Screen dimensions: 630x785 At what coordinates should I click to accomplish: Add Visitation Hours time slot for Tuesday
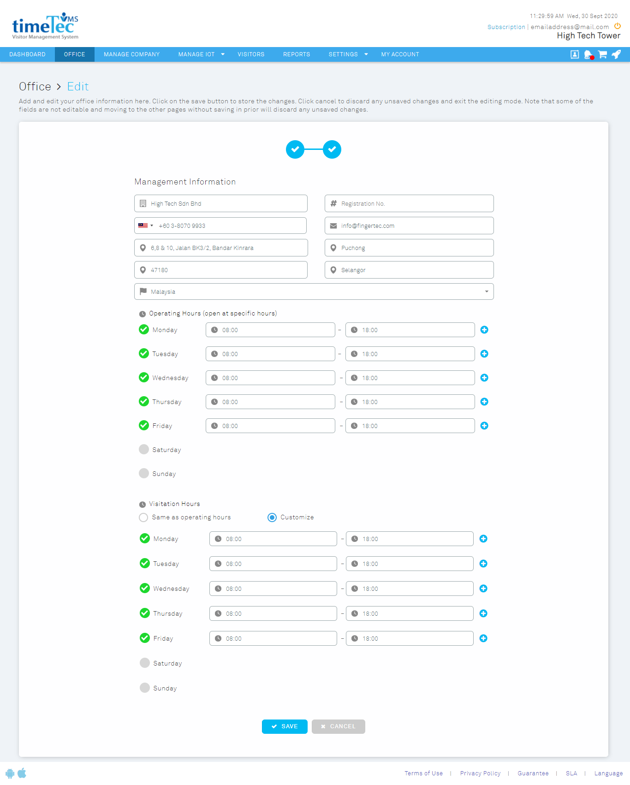[x=483, y=564]
